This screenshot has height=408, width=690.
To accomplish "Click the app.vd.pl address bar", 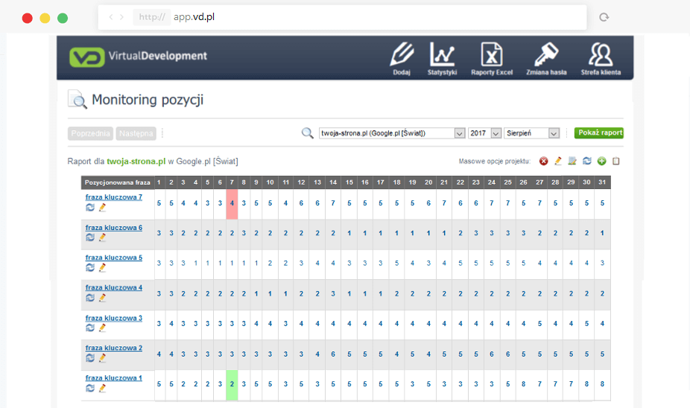I will click(x=342, y=17).
